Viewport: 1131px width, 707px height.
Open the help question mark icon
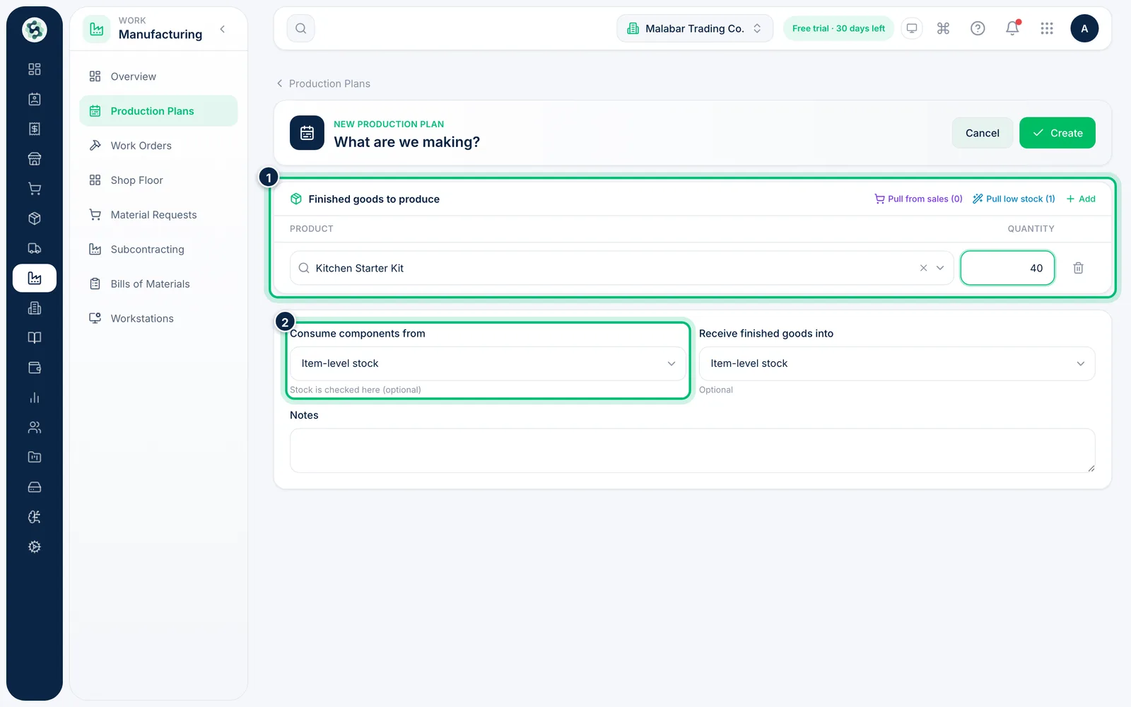[x=978, y=28]
